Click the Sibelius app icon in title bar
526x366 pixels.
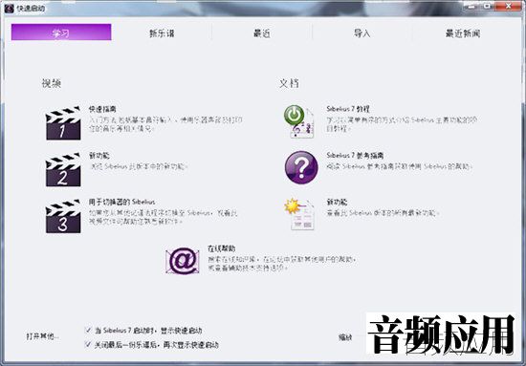pyautogui.click(x=9, y=9)
